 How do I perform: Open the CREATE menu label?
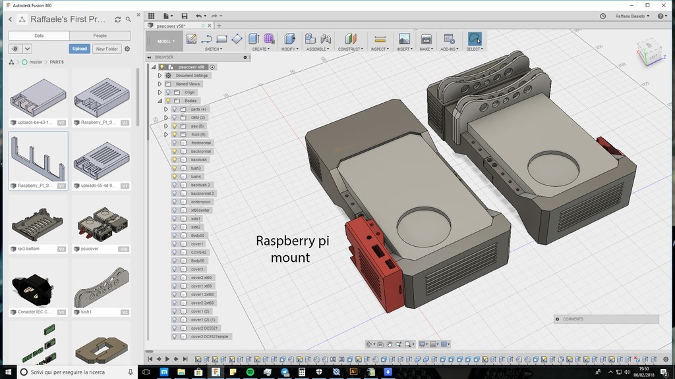(261, 49)
